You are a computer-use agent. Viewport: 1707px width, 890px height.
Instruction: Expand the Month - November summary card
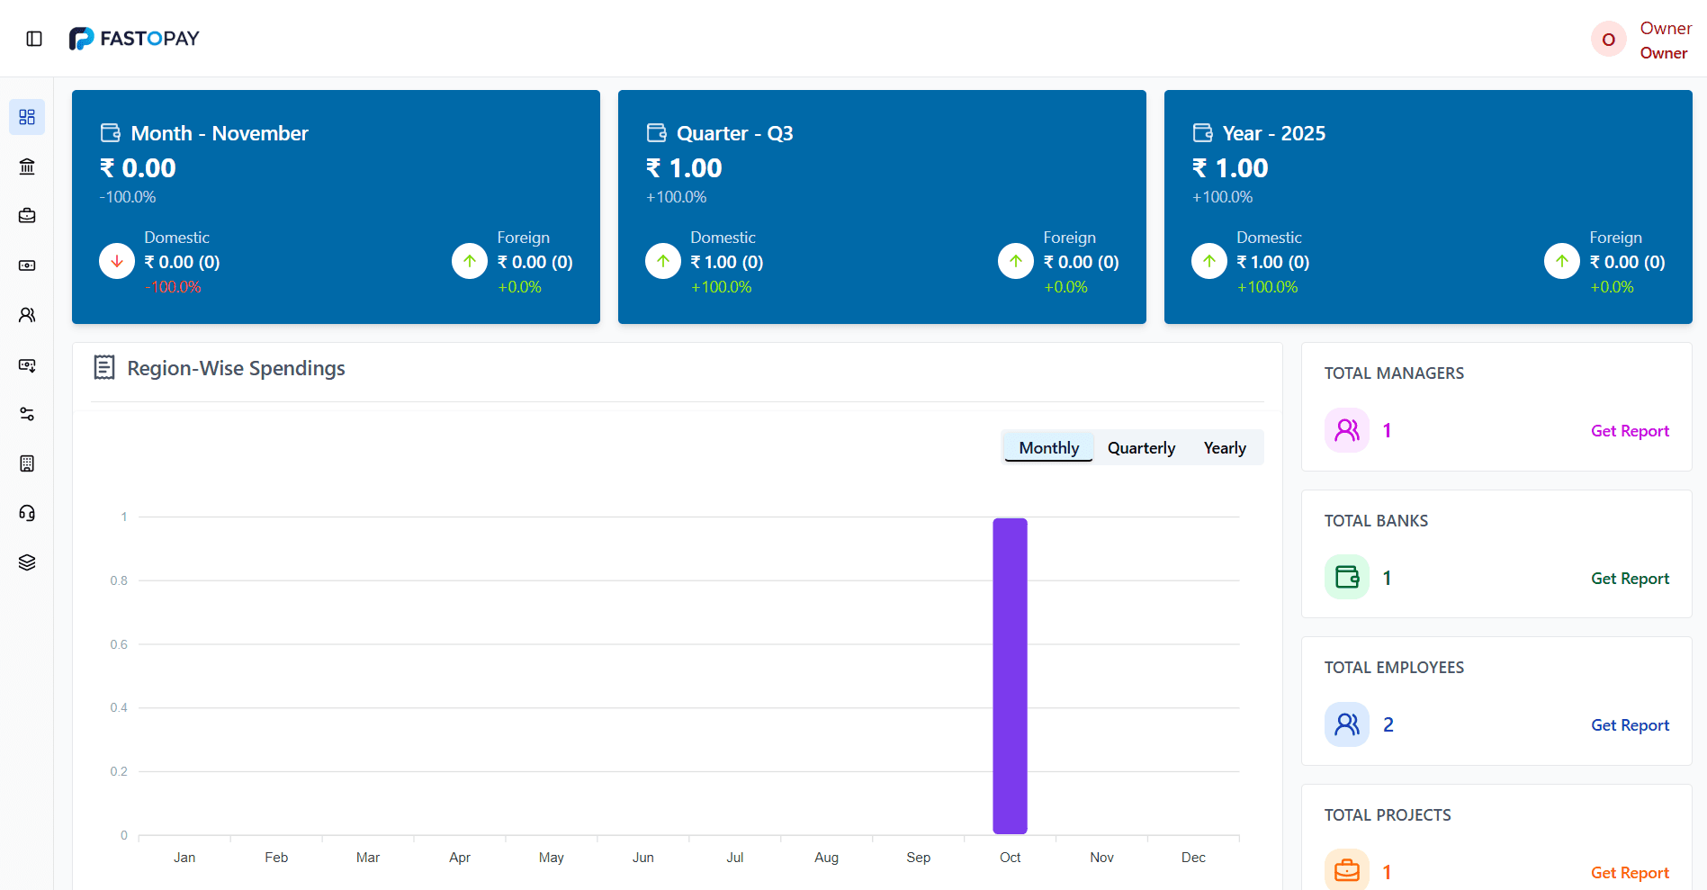point(336,207)
